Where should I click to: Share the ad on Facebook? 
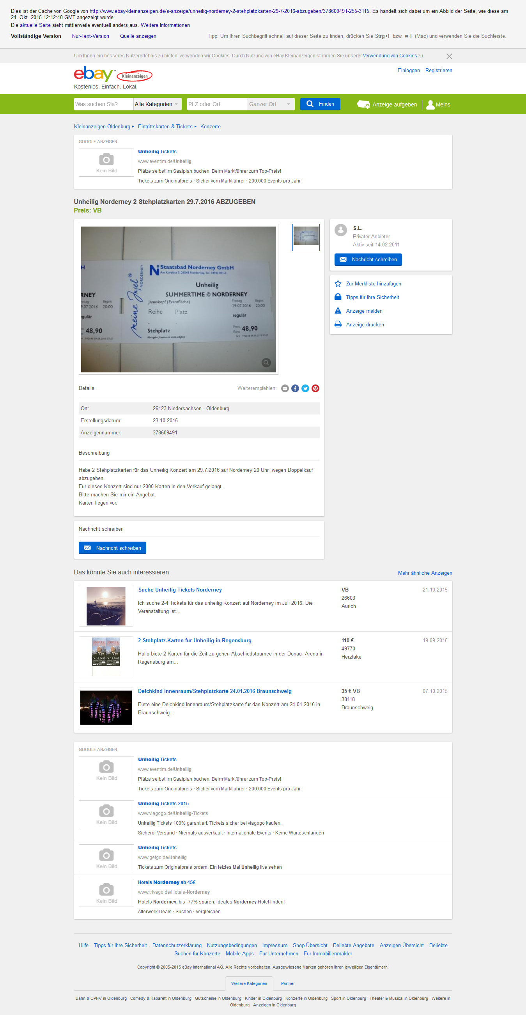(295, 388)
